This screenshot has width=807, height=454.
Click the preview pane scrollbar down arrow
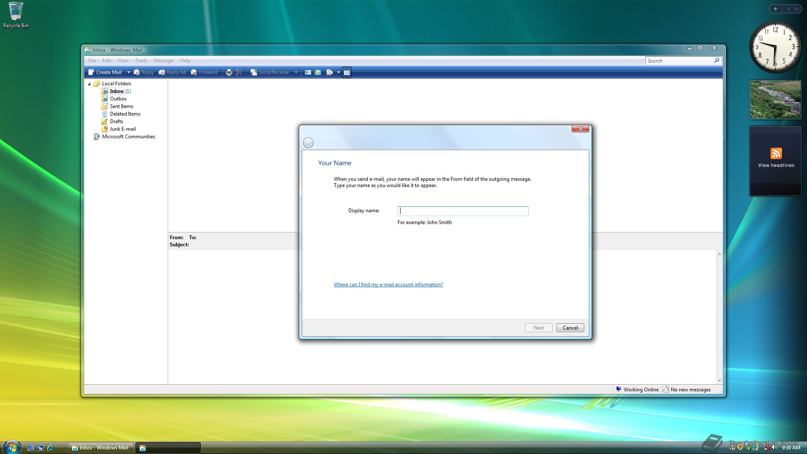point(720,381)
